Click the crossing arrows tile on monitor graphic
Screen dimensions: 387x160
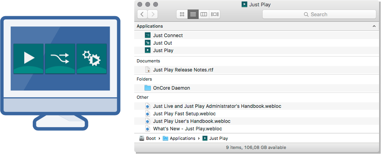pyautogui.click(x=60, y=59)
